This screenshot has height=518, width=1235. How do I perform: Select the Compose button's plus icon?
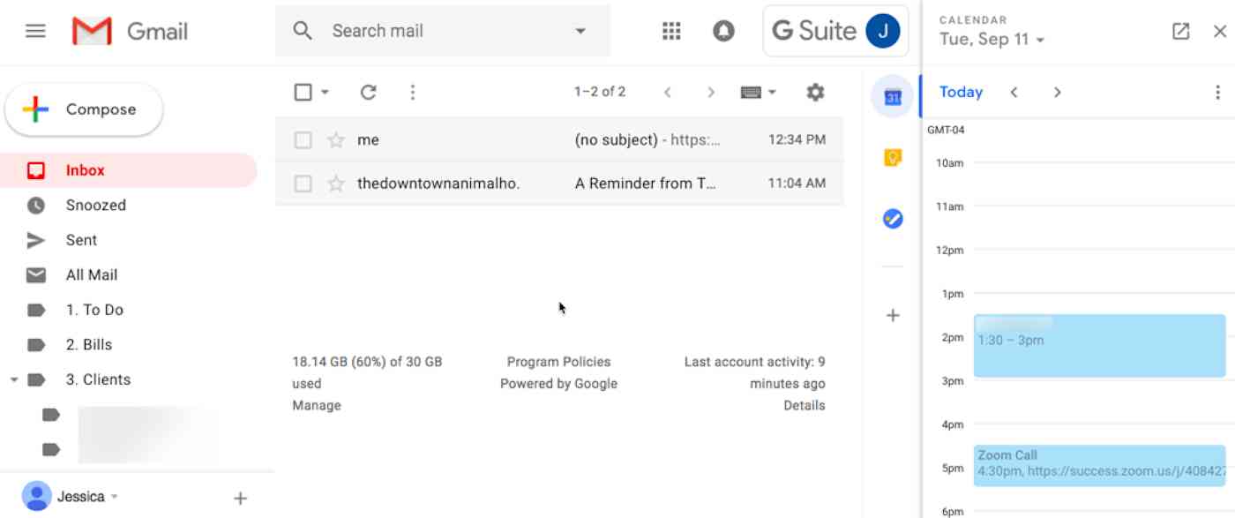pyautogui.click(x=34, y=109)
